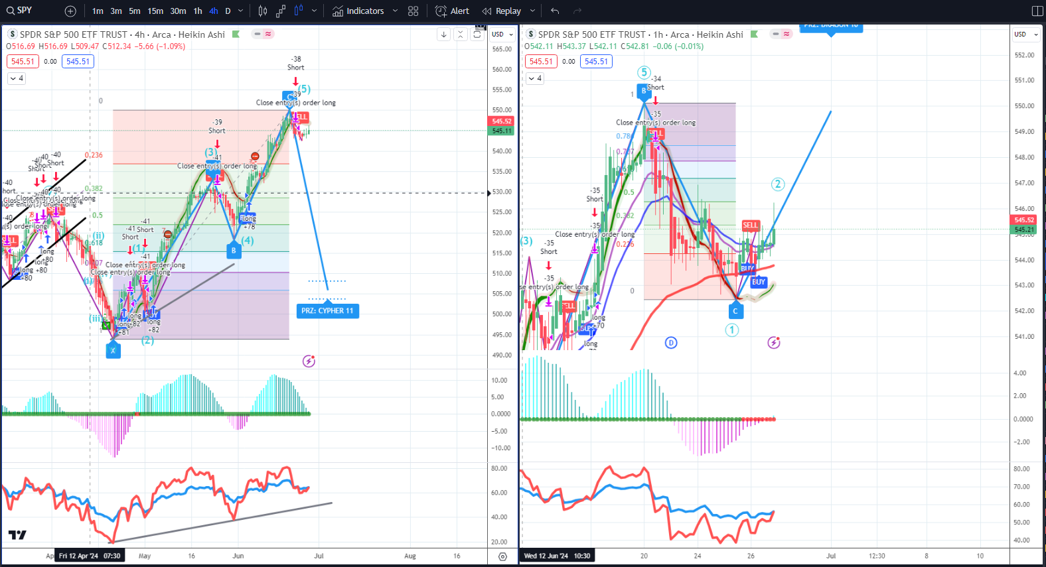Screen dimensions: 1046x567
Task: Expand the Replay options dropdown
Action: click(532, 11)
